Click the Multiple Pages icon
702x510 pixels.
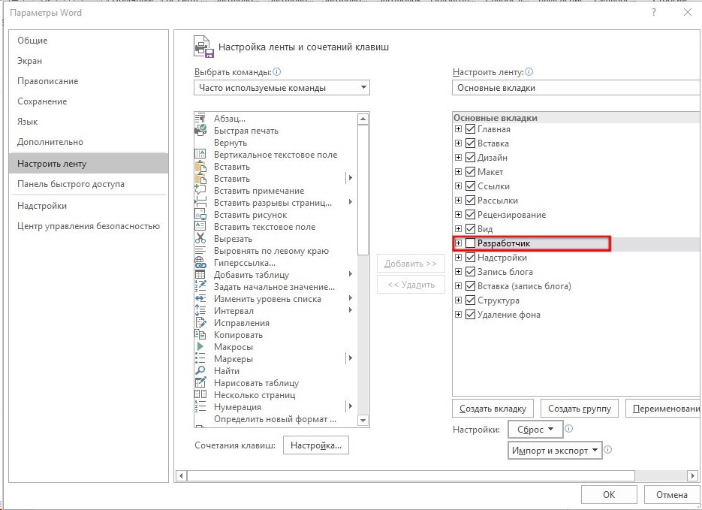[x=200, y=395]
